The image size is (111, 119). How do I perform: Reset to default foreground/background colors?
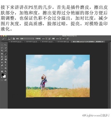[2, 77]
